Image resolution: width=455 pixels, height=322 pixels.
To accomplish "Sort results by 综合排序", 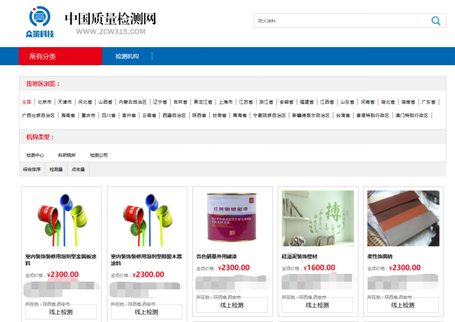I will tap(32, 169).
